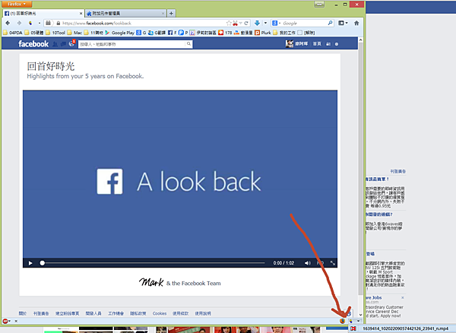Mute the video with speaker icon
The height and width of the screenshot is (333, 456).
[x=307, y=263]
